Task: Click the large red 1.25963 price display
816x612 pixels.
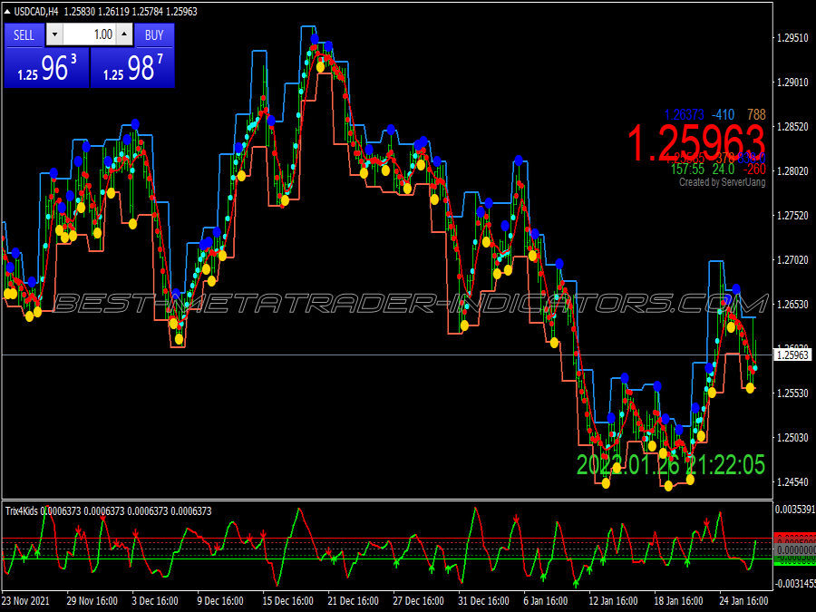Action: pos(695,143)
